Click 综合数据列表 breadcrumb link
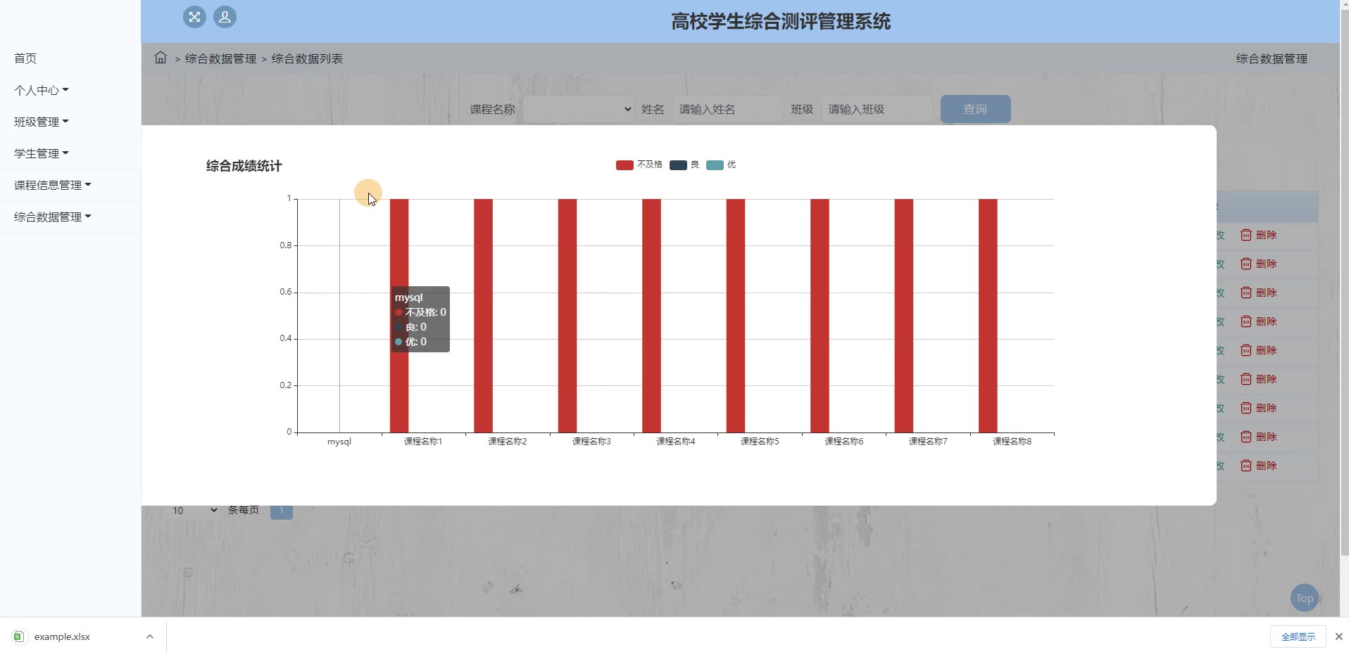 coord(307,58)
